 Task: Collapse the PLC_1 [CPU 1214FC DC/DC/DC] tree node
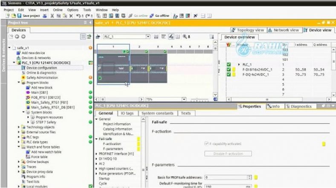(14, 63)
